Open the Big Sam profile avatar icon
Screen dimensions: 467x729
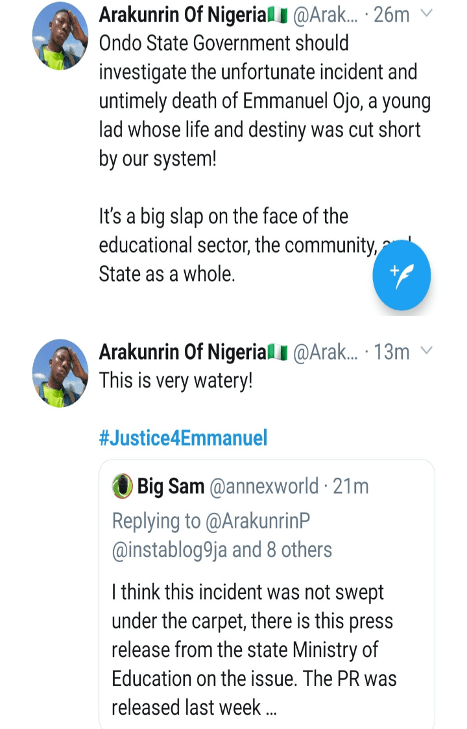[123, 486]
